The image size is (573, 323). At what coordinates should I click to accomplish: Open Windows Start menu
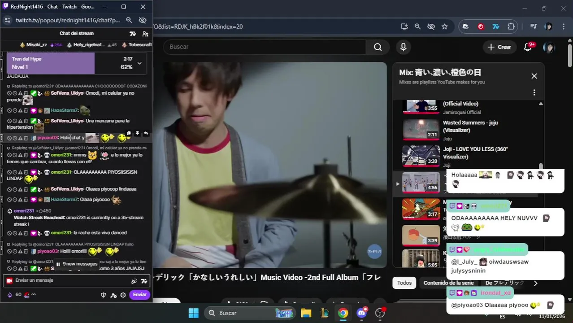coord(193,313)
